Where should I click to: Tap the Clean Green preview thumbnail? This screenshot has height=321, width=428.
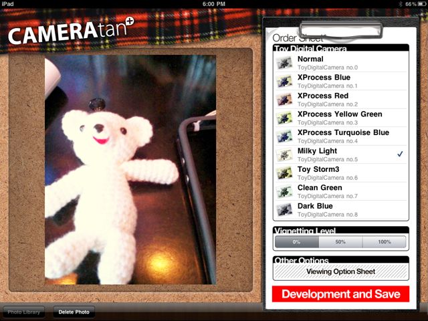tap(284, 191)
